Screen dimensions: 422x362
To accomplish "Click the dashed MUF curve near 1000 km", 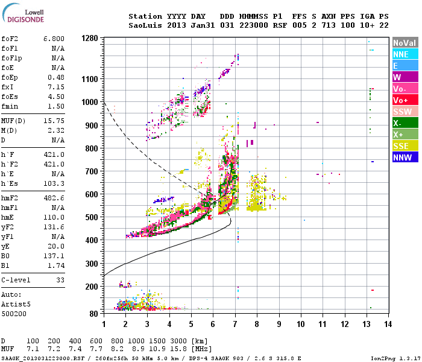I will (x=105, y=104).
